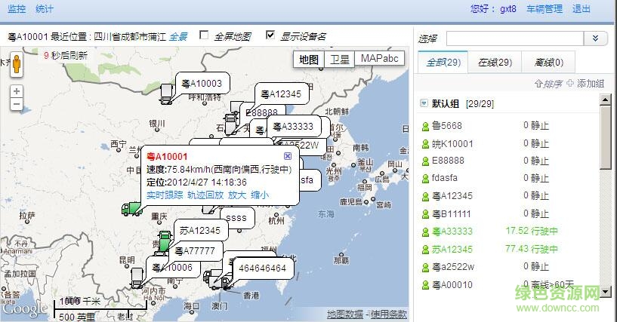The image size is (617, 322).
Task: Collapse the 默认组 group
Action: pos(424,103)
